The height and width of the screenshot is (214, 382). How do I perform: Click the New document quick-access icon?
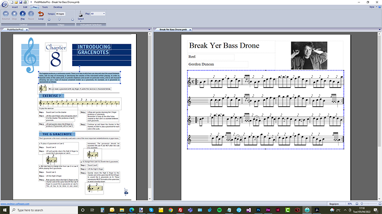(x=11, y=2)
